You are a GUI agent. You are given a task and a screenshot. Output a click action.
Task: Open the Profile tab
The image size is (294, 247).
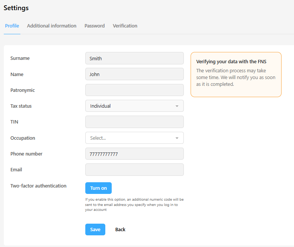12,26
